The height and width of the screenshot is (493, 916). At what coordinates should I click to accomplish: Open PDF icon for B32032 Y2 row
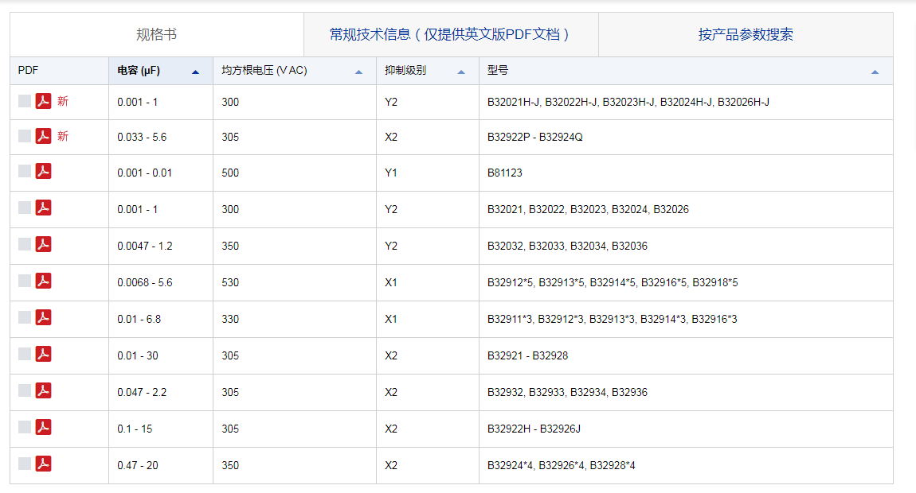coord(43,244)
